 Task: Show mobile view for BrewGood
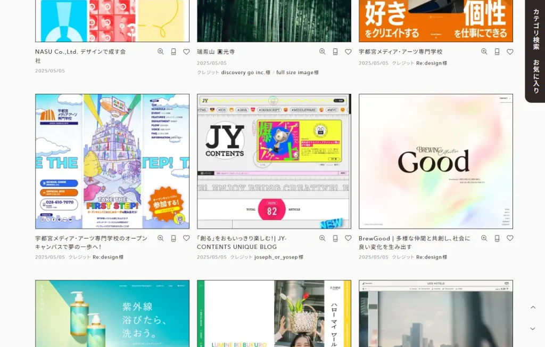497,238
